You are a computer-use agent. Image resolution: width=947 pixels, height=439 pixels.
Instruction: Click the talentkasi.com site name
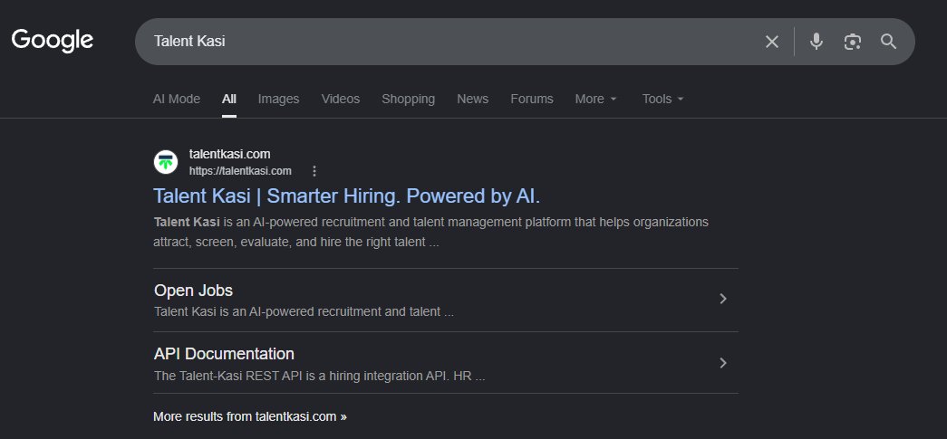pos(229,155)
